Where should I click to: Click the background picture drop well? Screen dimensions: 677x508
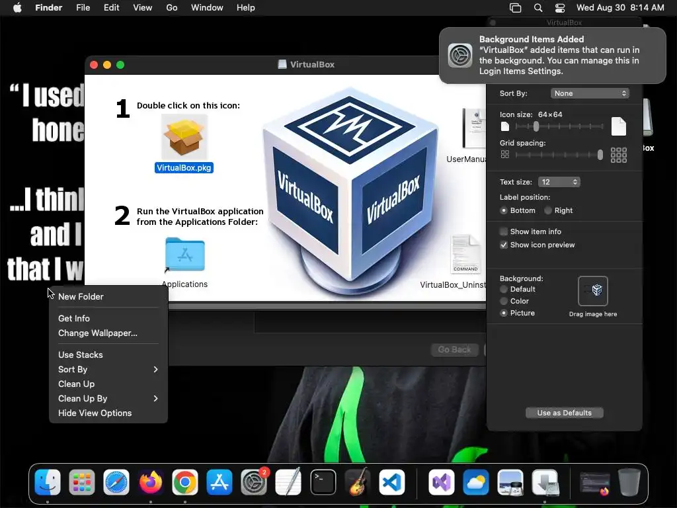pyautogui.click(x=593, y=291)
